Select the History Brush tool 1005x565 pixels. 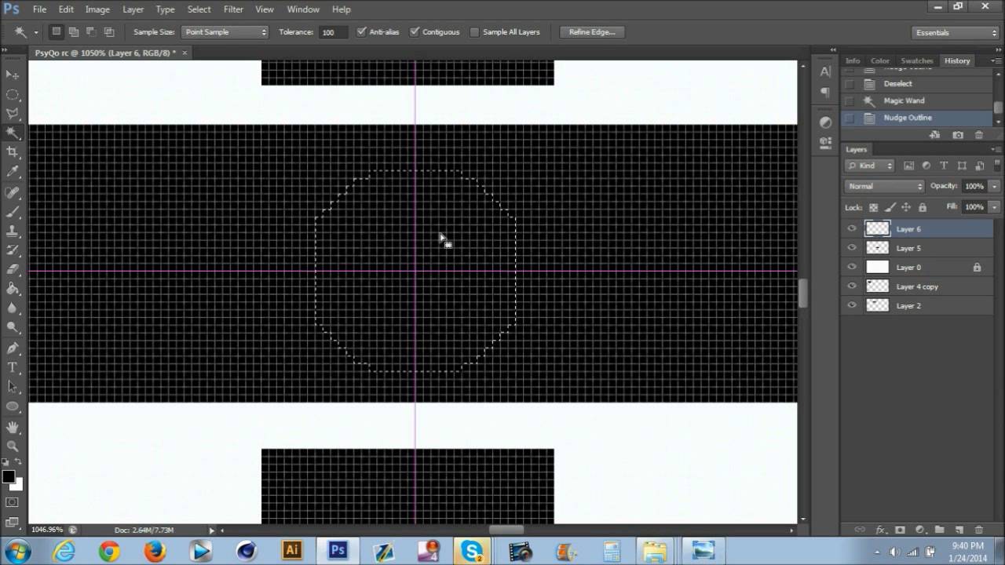(x=13, y=250)
